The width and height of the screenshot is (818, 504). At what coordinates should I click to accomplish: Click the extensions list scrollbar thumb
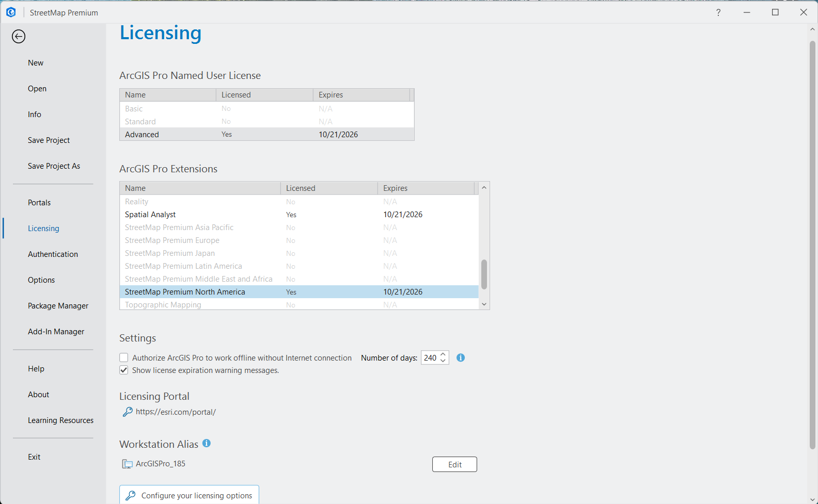pyautogui.click(x=484, y=274)
